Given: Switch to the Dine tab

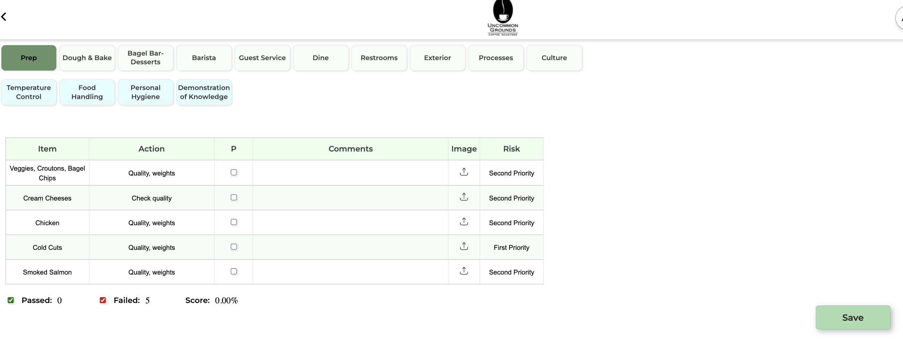Looking at the screenshot, I should click(x=320, y=57).
